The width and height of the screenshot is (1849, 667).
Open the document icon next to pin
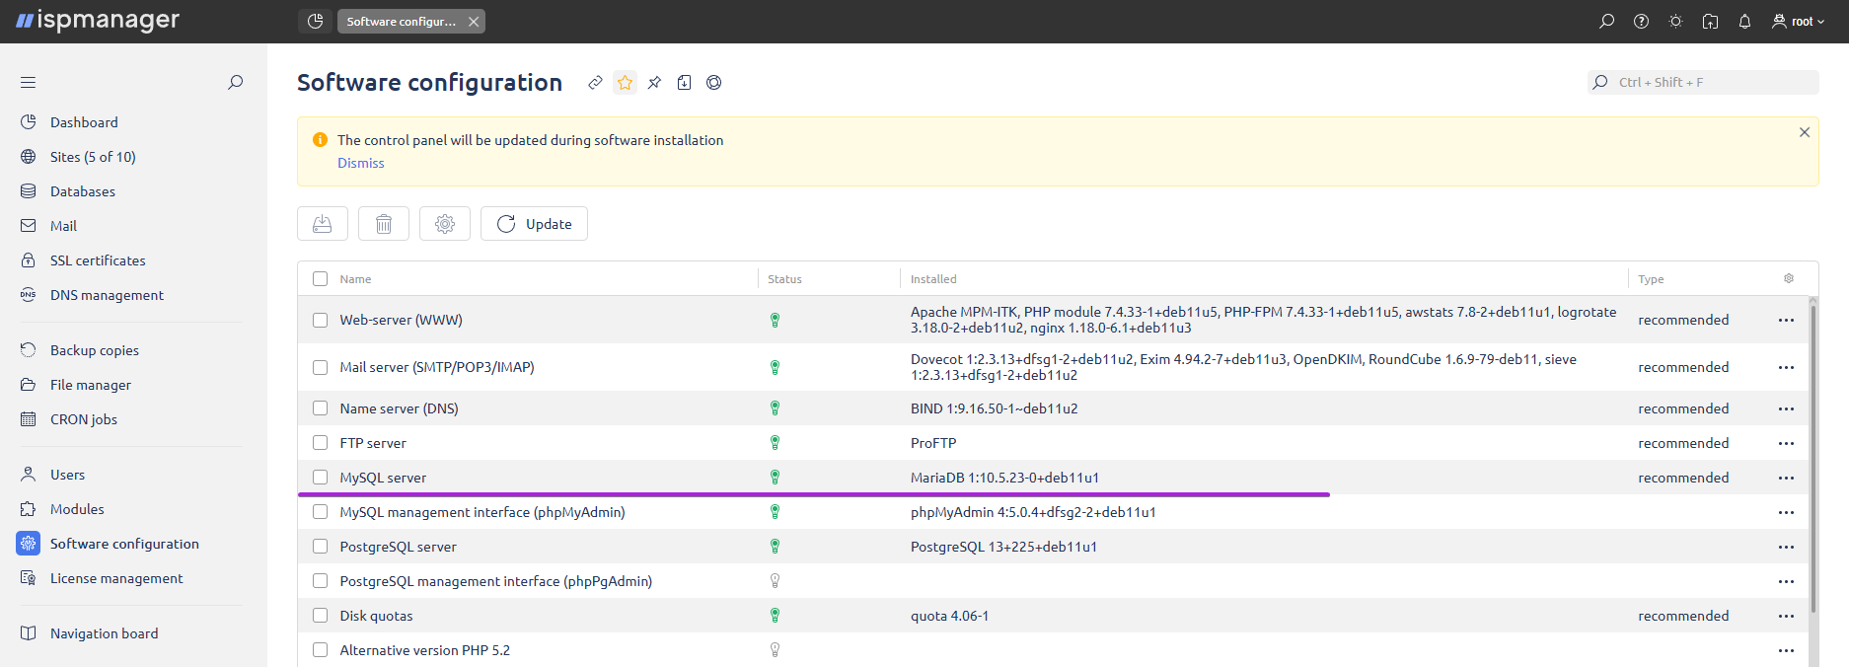(684, 83)
